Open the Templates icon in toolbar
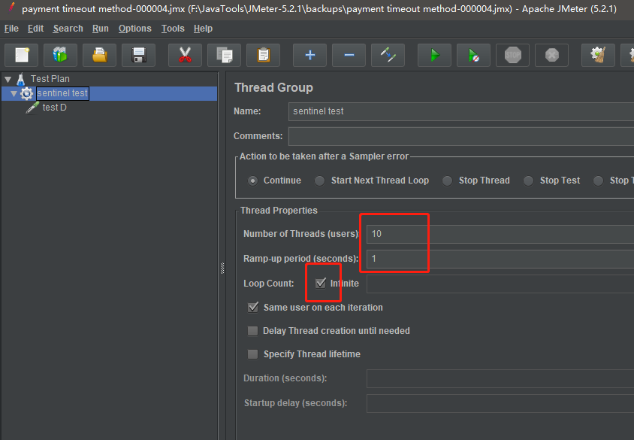 pyautogui.click(x=60, y=55)
